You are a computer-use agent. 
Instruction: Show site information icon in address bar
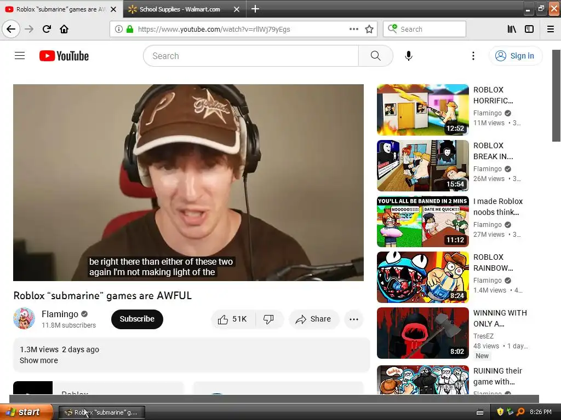[118, 29]
